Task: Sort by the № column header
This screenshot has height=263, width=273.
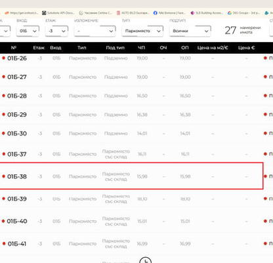Action: point(14,47)
